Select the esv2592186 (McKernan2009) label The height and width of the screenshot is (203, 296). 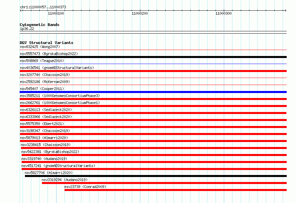pos(45,82)
